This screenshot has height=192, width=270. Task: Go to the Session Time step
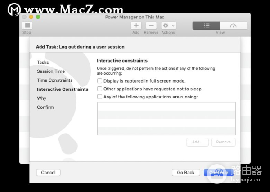pyautogui.click(x=51, y=71)
